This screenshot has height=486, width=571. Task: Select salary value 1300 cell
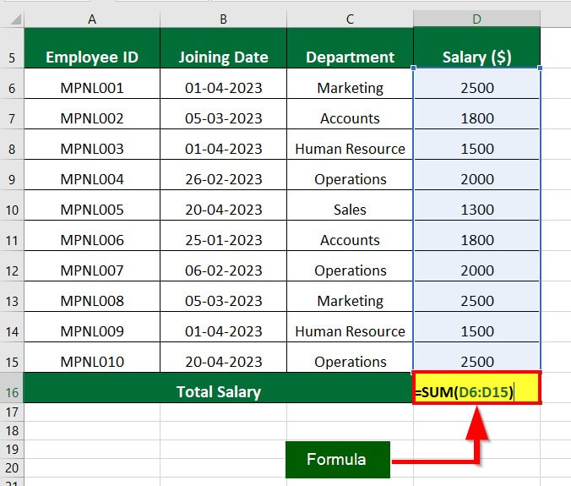point(476,210)
